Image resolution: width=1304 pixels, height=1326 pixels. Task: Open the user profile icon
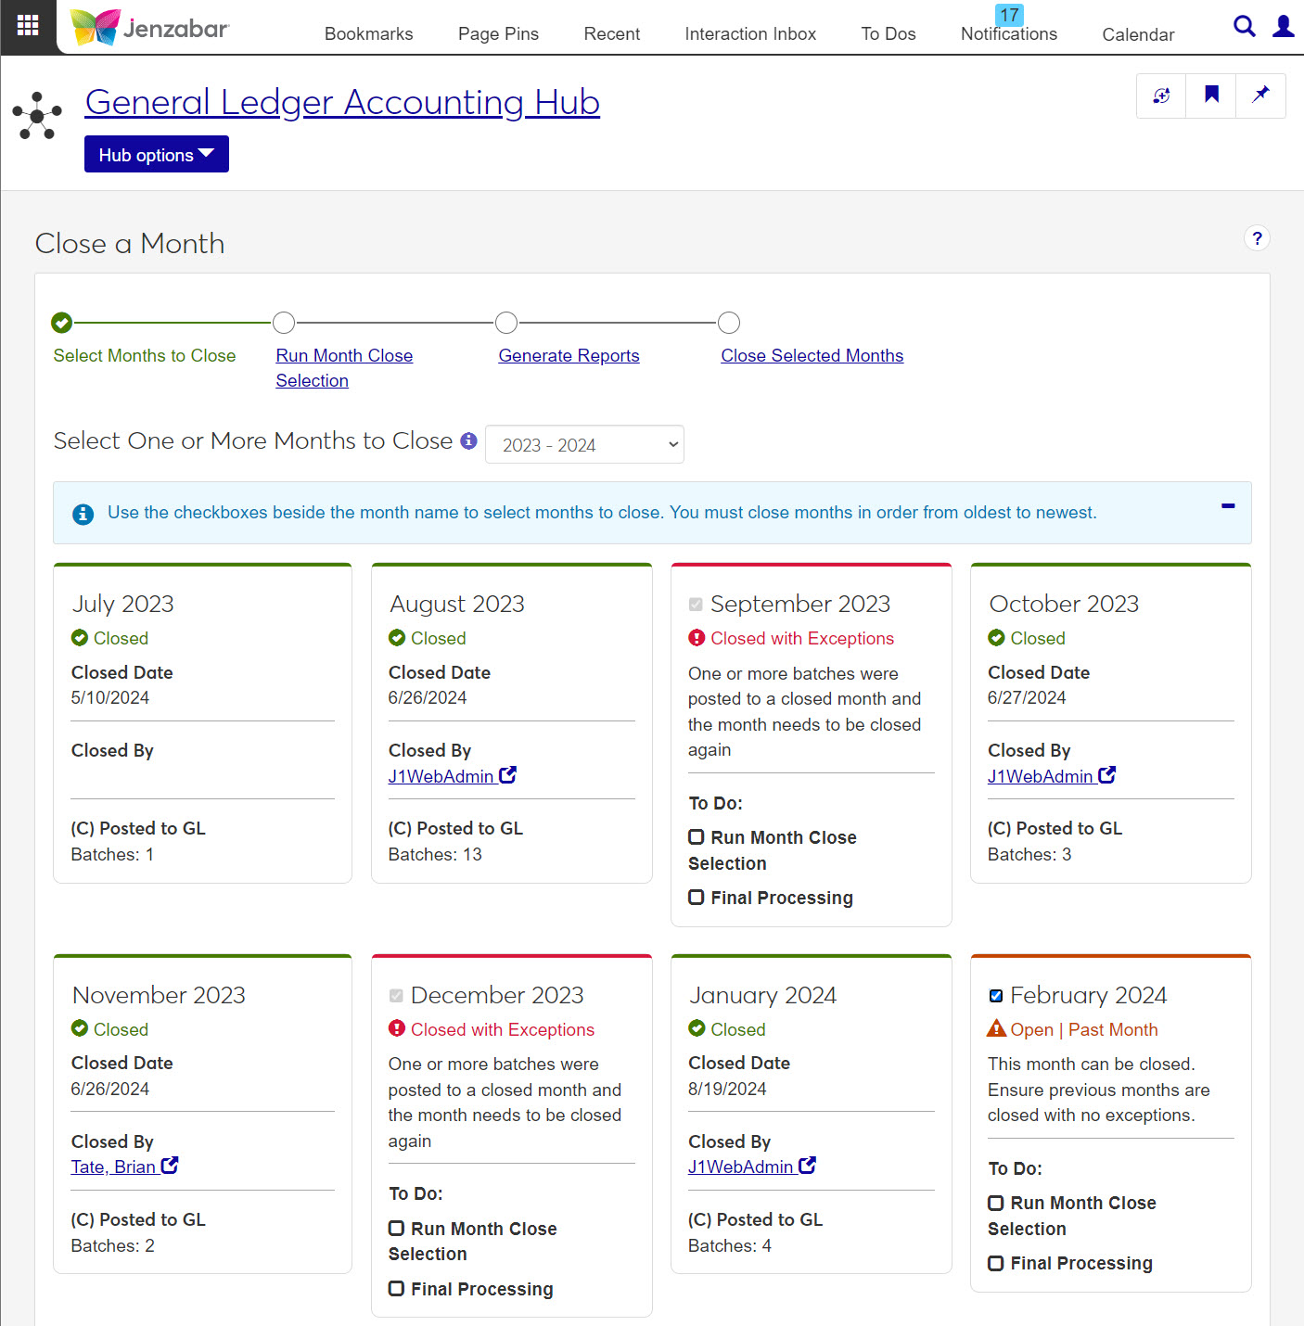click(1283, 26)
